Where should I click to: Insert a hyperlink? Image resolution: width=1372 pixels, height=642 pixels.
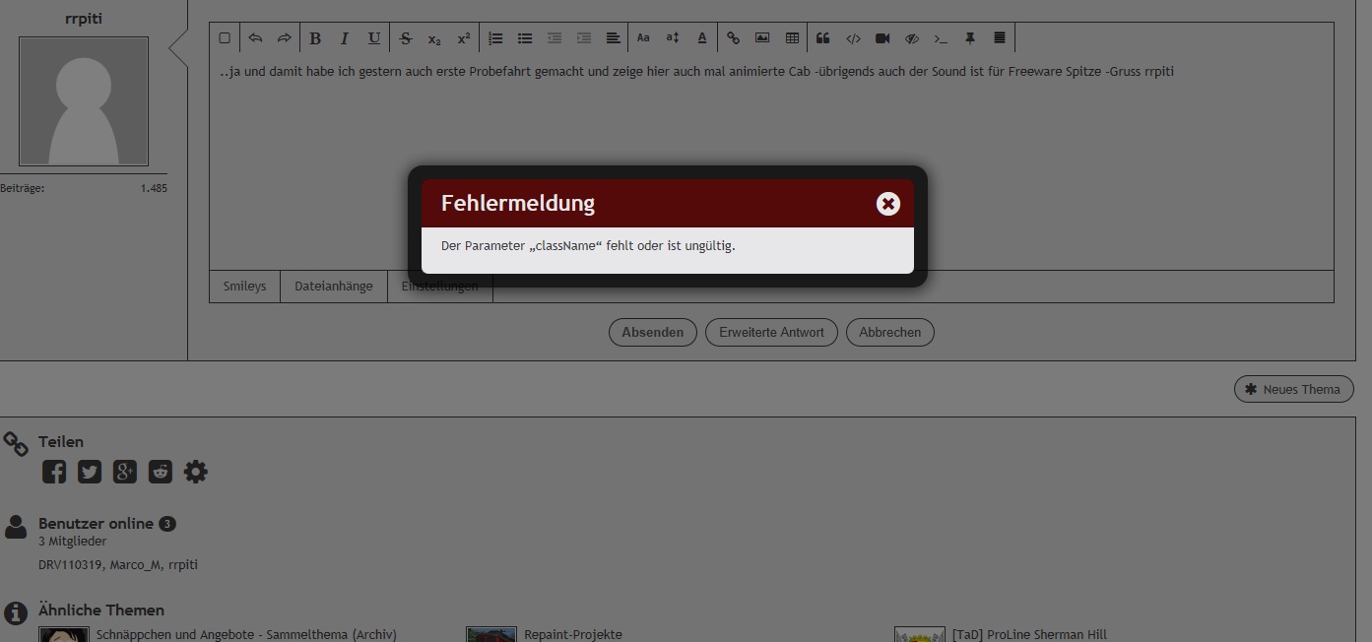pos(733,38)
